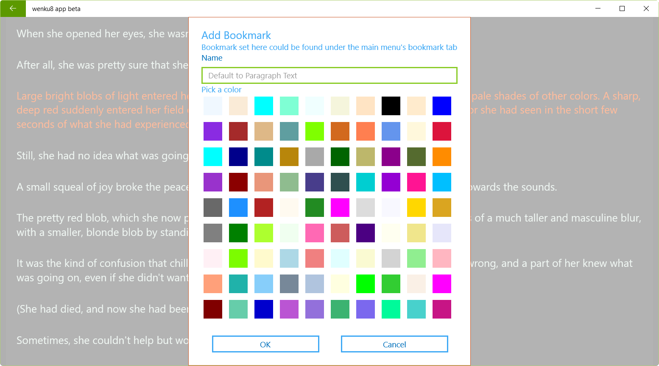Maximize the wenku8 app window
This screenshot has height=366, width=659.
coord(622,8)
